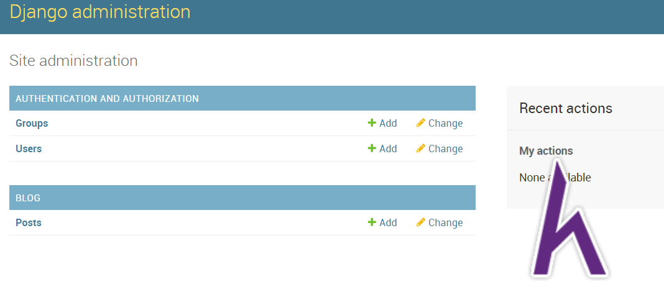Click the Add text link for Posts

pyautogui.click(x=388, y=223)
